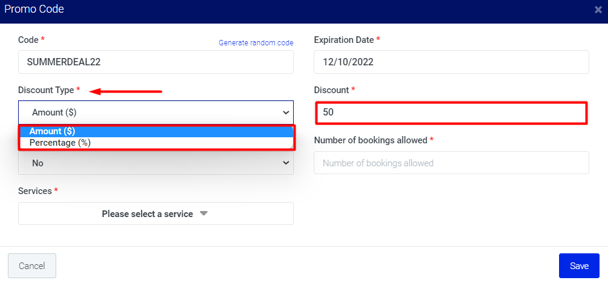Open the dropdown currently showing No
Screen dimensions: 608x286
click(x=156, y=163)
